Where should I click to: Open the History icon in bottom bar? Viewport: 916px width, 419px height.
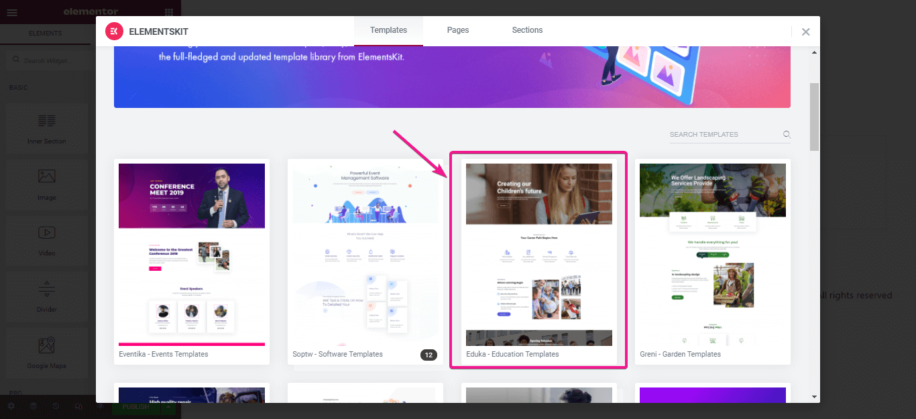click(56, 406)
